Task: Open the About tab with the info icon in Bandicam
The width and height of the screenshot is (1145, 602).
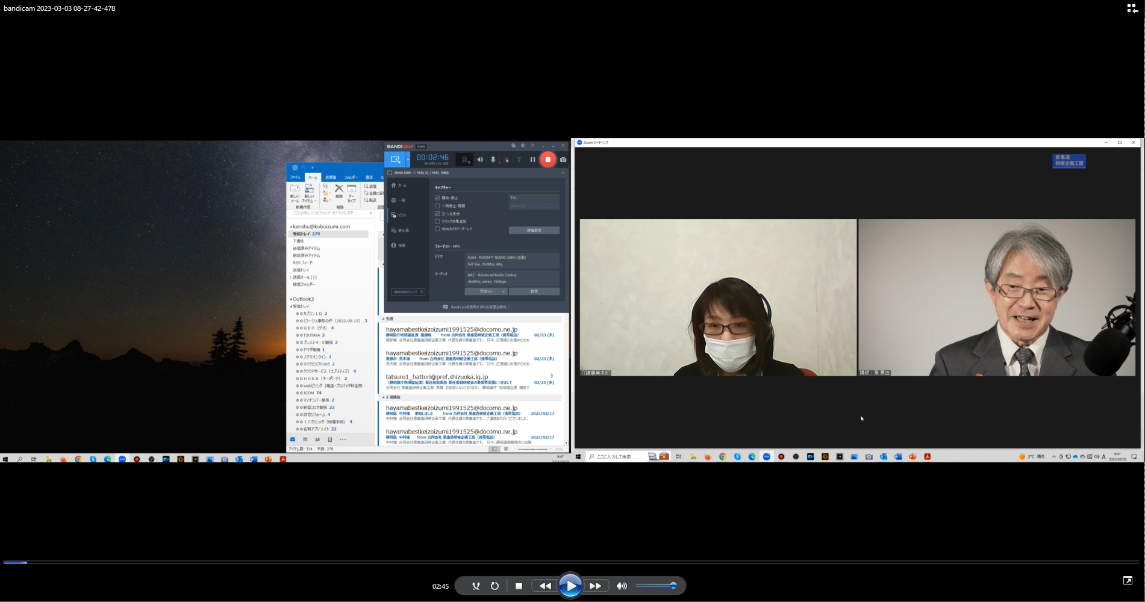Action: (x=399, y=246)
